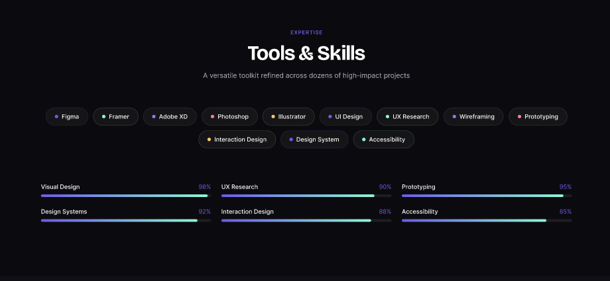Click the Design Systems label

coord(64,212)
